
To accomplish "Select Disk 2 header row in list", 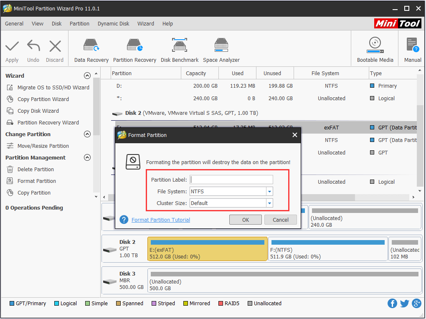I will 264,113.
